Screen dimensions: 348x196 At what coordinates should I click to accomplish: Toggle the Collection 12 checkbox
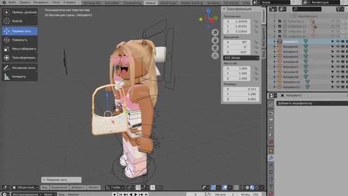click(x=279, y=32)
